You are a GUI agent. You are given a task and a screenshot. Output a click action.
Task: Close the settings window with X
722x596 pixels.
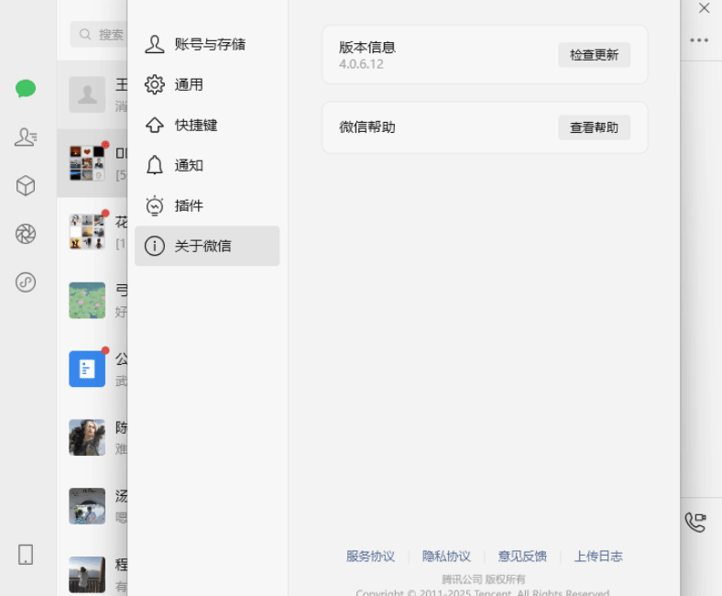[x=704, y=8]
